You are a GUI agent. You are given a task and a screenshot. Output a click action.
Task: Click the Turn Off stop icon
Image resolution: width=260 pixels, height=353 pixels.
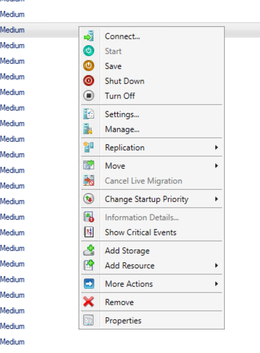(88, 95)
